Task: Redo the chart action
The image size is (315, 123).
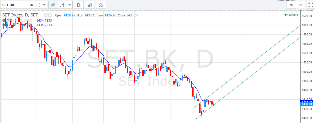Action: click(x=301, y=5)
